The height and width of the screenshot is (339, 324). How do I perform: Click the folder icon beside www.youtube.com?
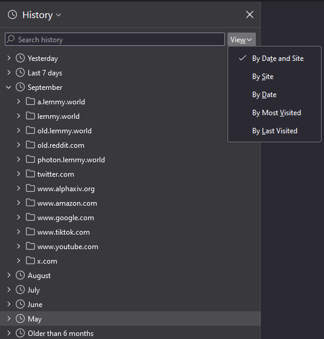30,246
